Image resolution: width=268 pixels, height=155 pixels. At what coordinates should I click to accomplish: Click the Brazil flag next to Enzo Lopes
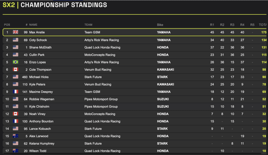point(15,62)
